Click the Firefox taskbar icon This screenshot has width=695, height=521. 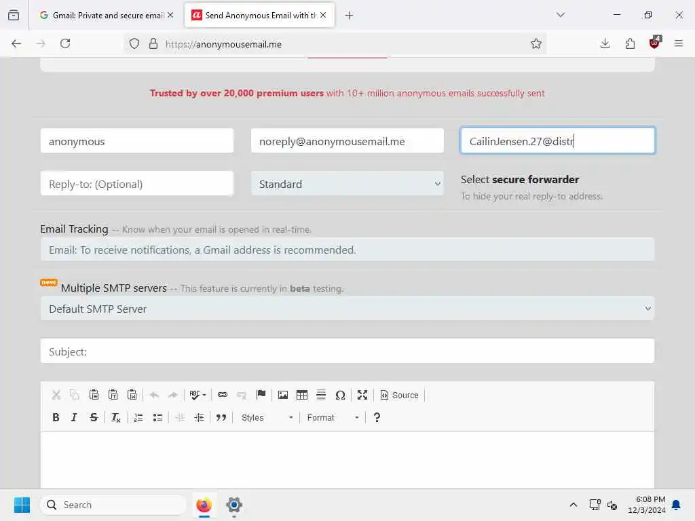point(204,505)
